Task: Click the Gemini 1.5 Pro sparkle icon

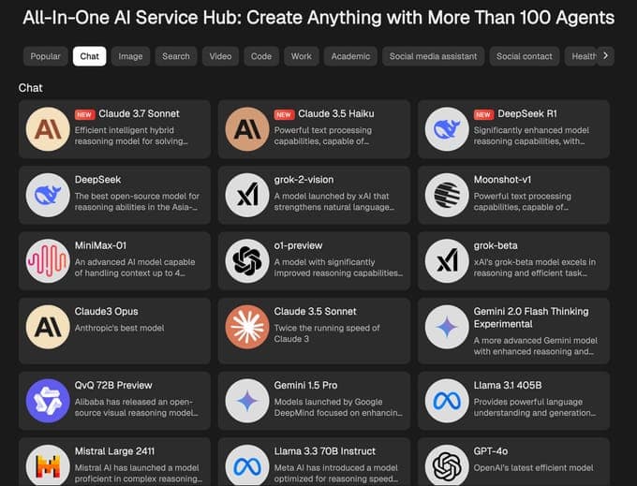Action: 247,401
